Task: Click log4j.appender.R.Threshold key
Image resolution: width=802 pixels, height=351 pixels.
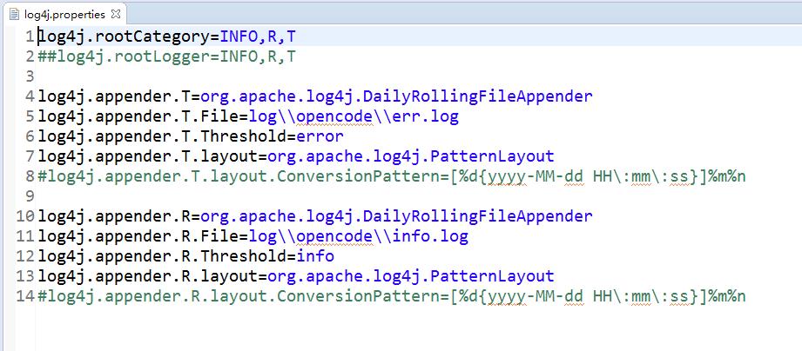Action: click(x=162, y=256)
